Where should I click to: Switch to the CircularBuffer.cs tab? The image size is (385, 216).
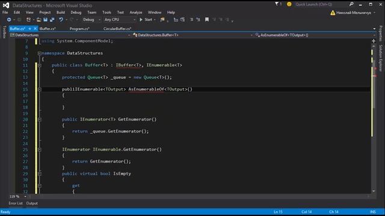pos(117,29)
